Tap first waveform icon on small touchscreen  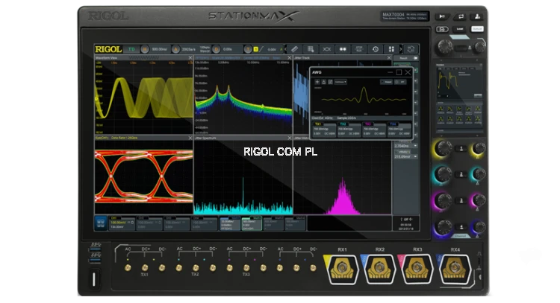(441, 109)
